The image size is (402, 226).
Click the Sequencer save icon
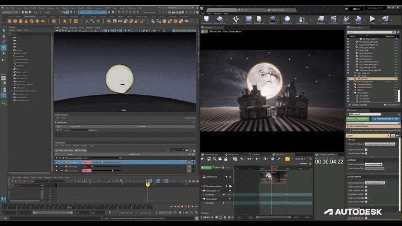(x=209, y=159)
